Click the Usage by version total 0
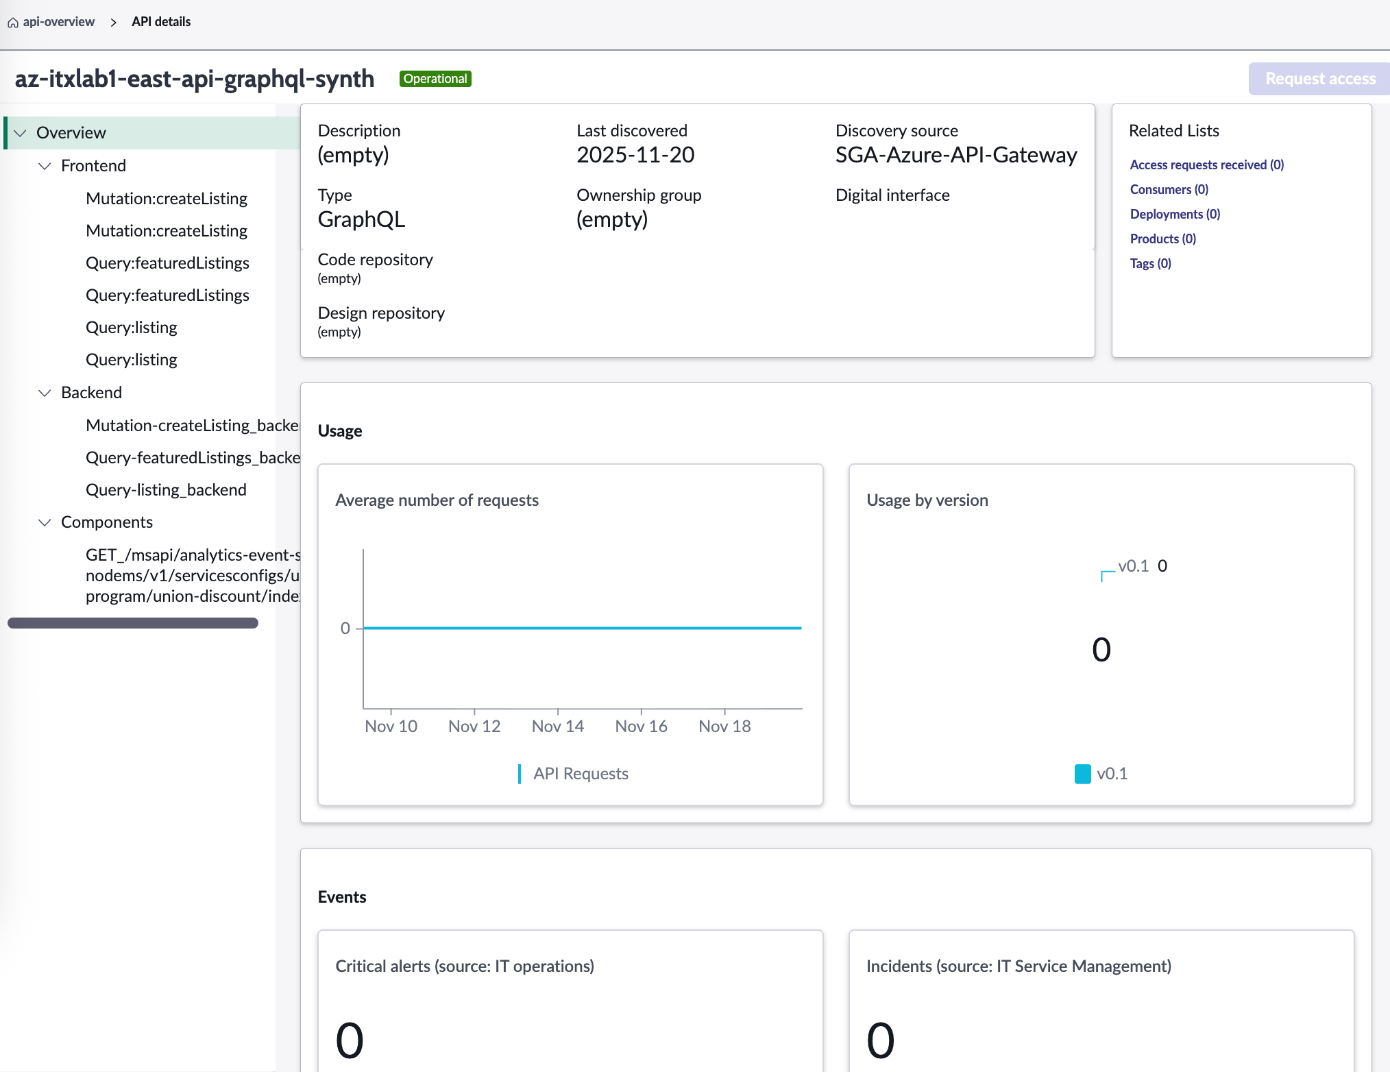The height and width of the screenshot is (1072, 1390). [1101, 650]
